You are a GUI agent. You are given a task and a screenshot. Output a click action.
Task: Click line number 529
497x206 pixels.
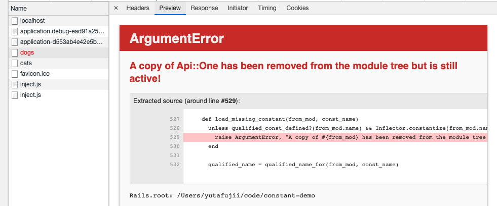coord(174,137)
